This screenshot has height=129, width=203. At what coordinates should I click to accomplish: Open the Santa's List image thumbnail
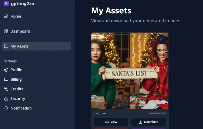pos(130,71)
